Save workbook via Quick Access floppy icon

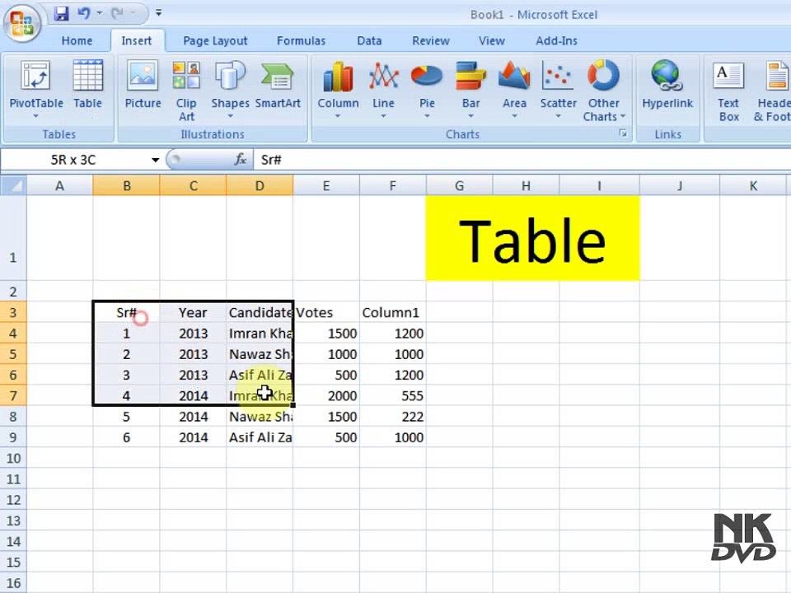62,13
